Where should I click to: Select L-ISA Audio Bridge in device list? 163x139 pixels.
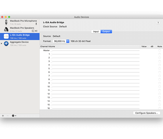coord(20,36)
